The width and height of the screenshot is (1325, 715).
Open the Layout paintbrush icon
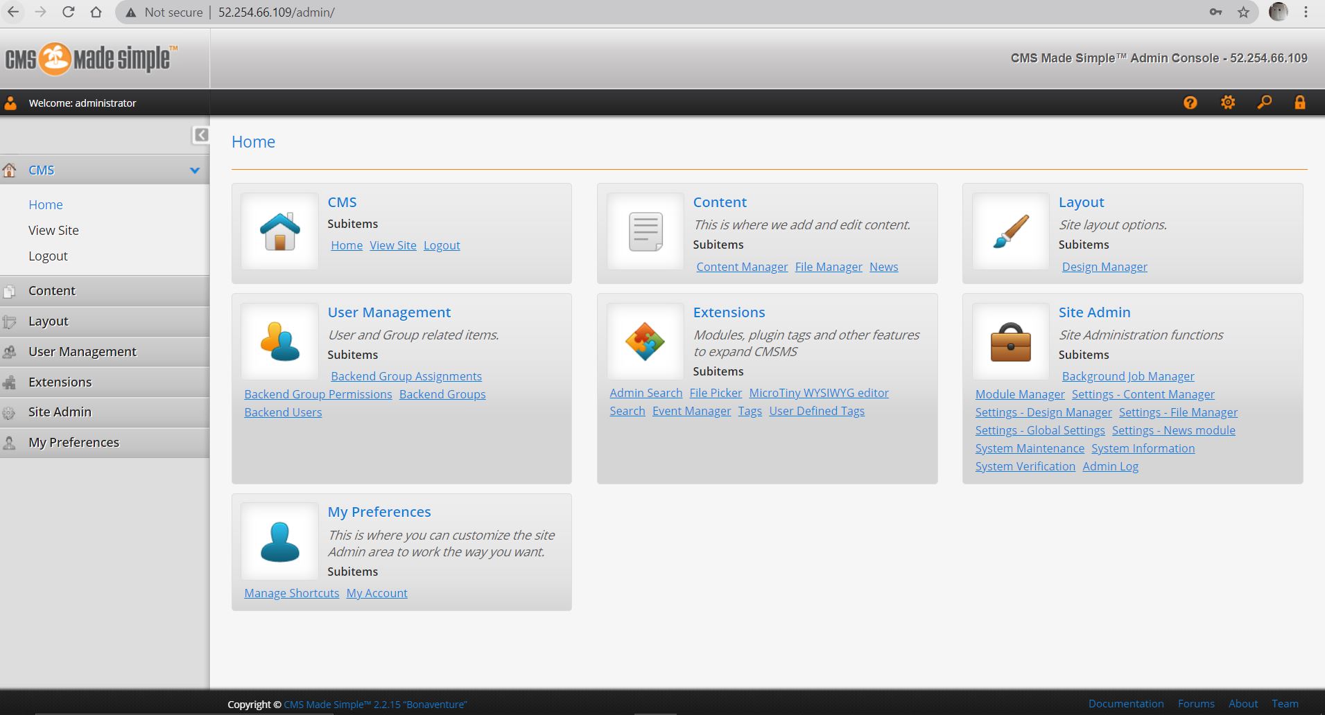click(1010, 231)
